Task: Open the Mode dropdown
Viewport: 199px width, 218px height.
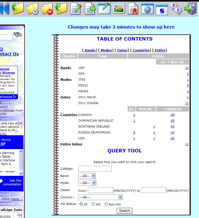Action: pyautogui.click(x=87, y=183)
